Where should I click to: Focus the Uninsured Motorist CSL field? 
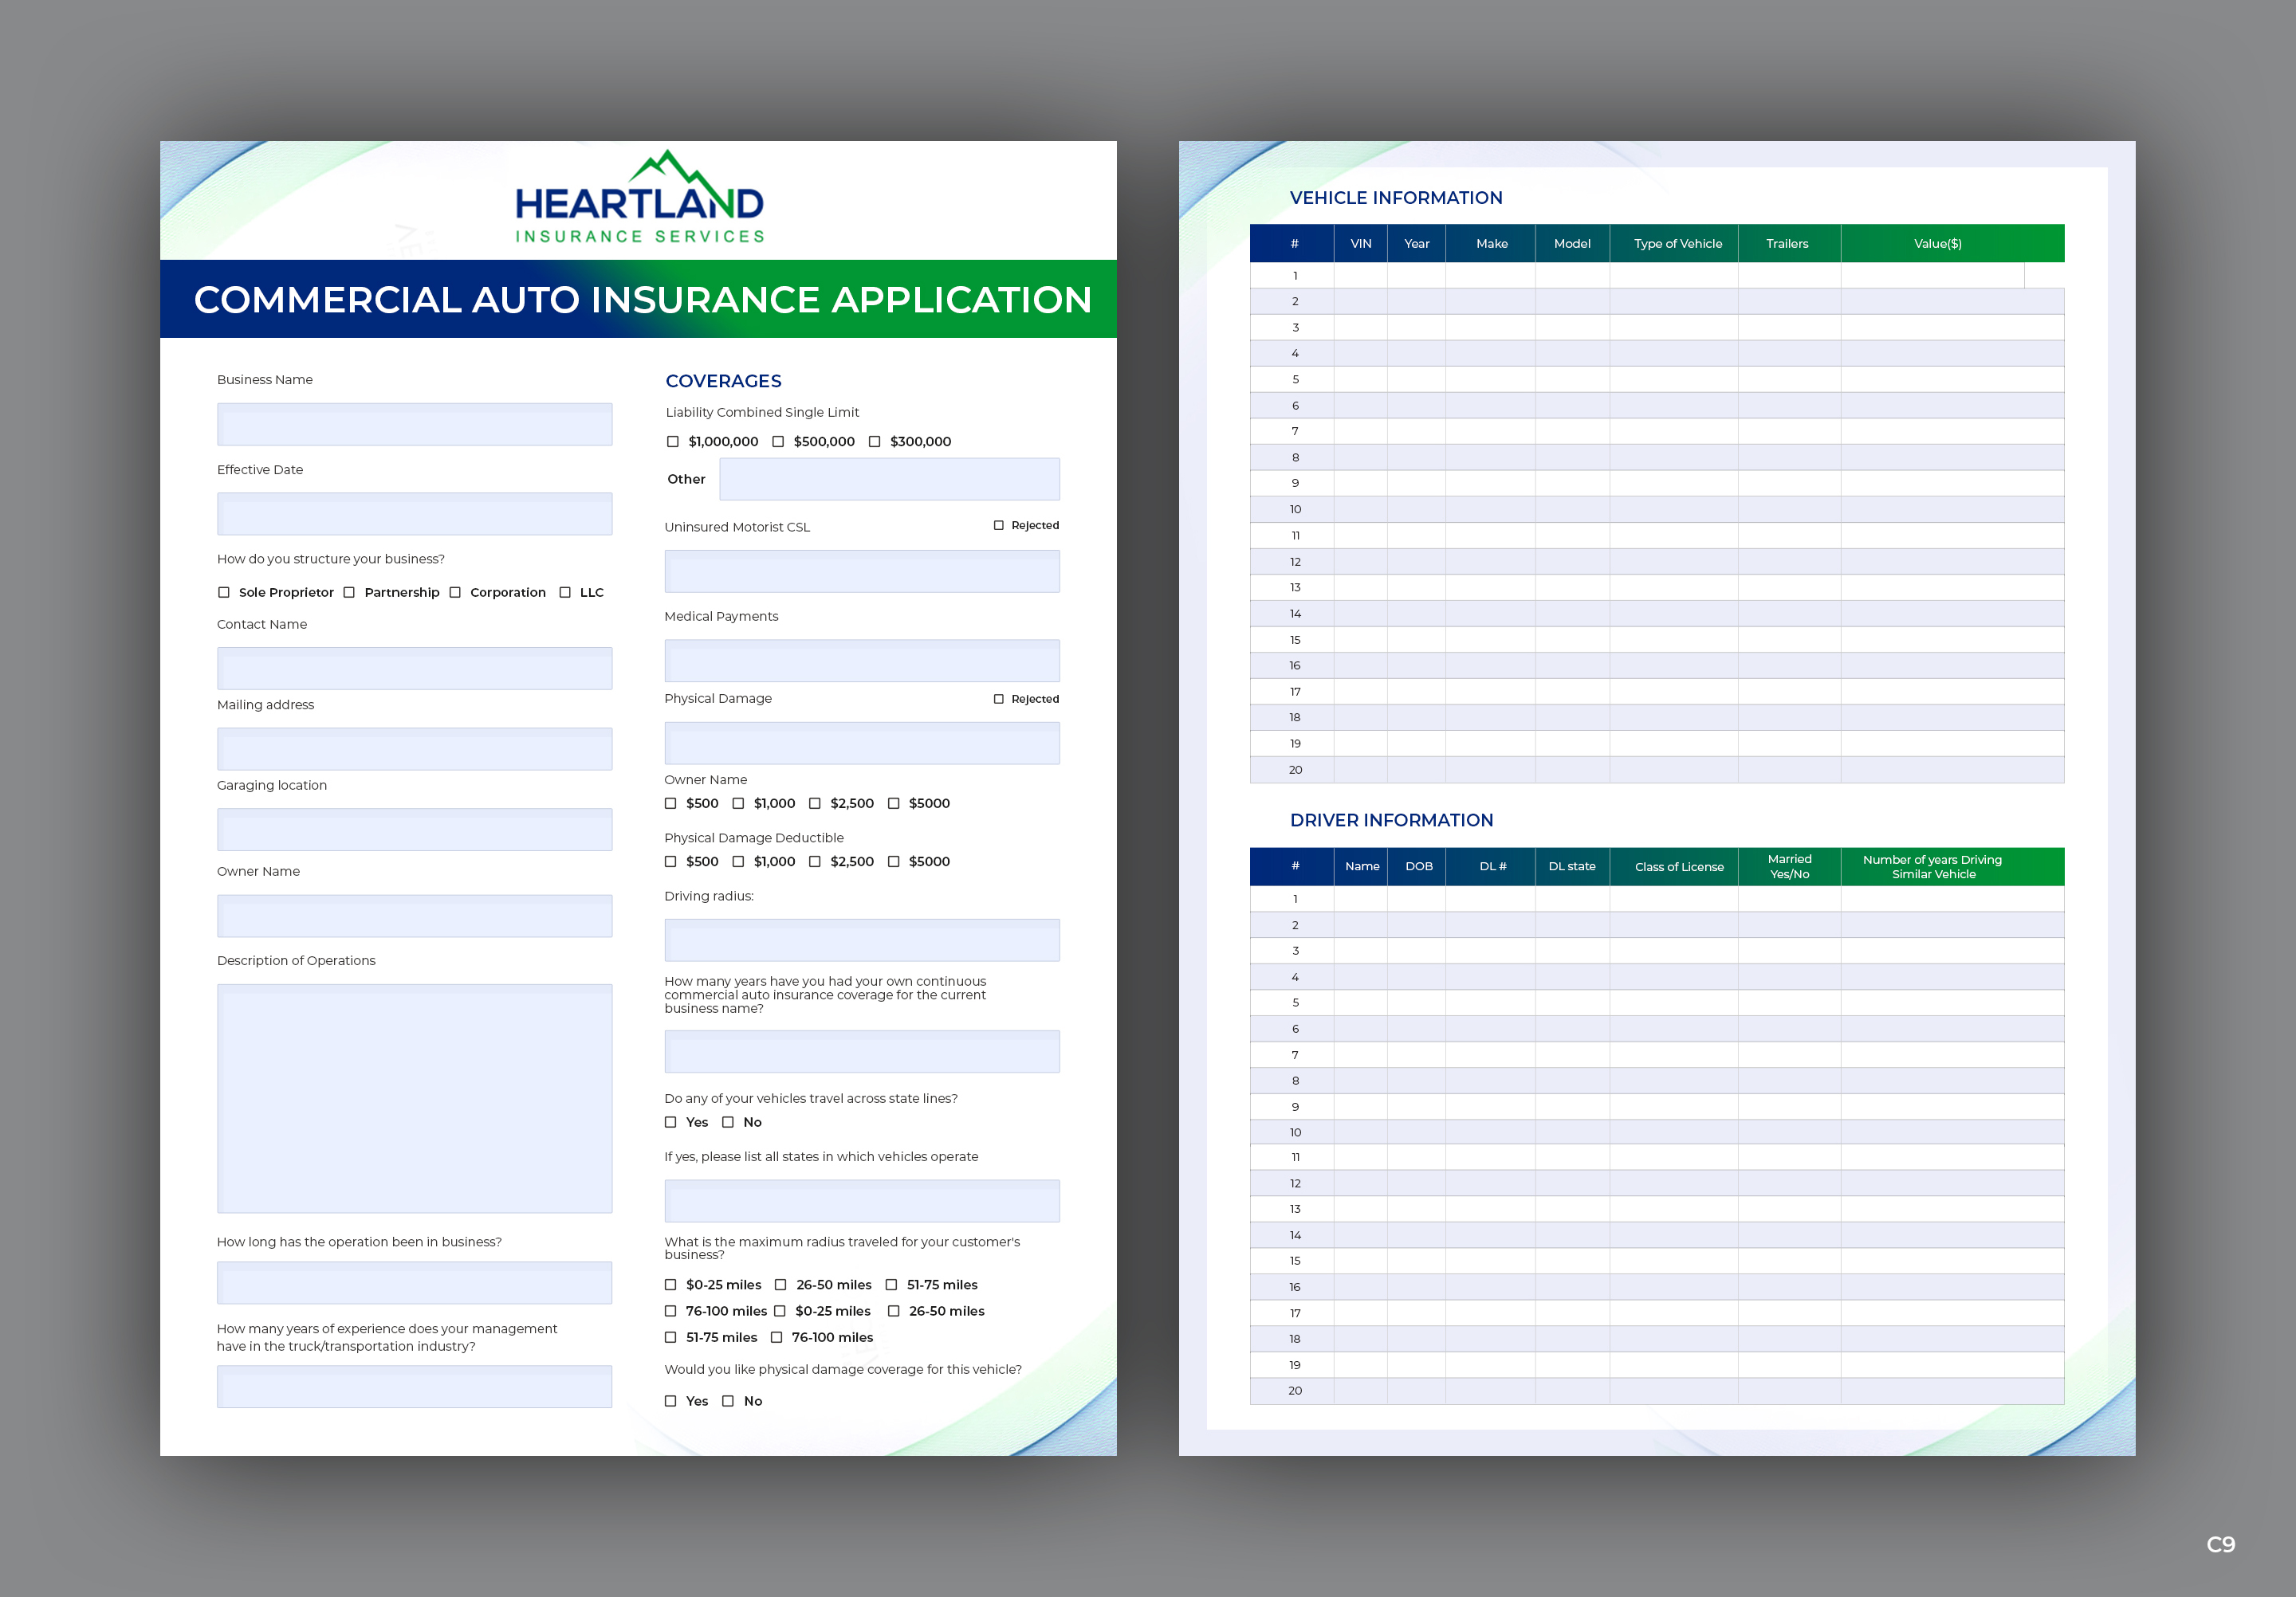(862, 571)
